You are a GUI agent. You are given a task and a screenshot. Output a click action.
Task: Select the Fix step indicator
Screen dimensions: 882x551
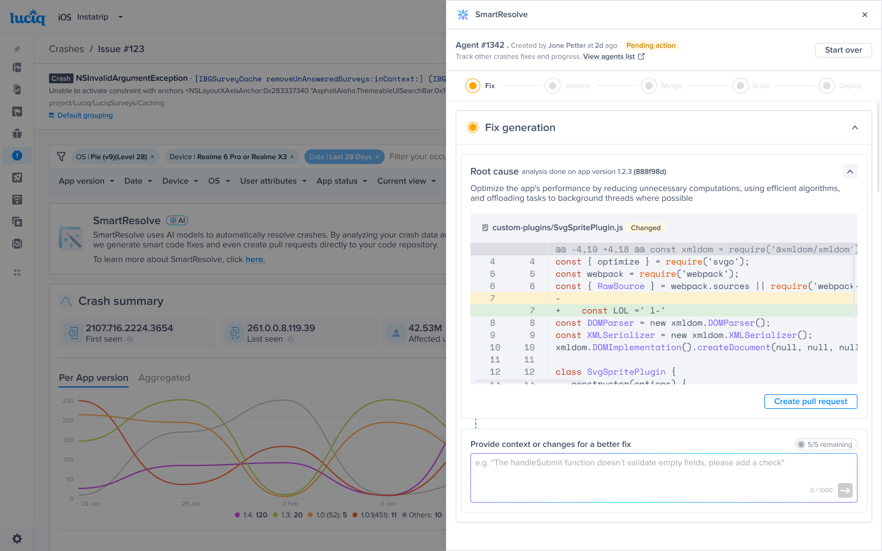473,86
